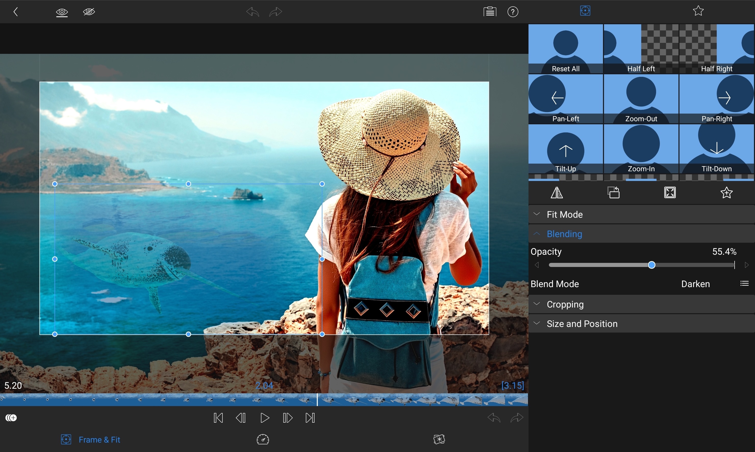Viewport: 755px width, 452px height.
Task: Collapse the Blending section
Action: pos(564,234)
